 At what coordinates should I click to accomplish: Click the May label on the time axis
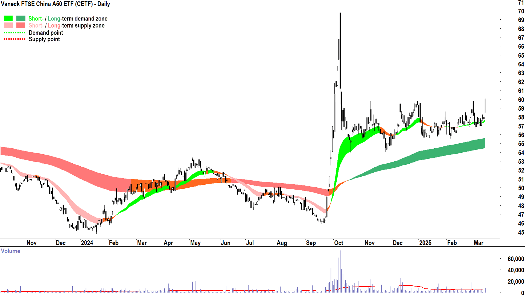pyautogui.click(x=195, y=243)
